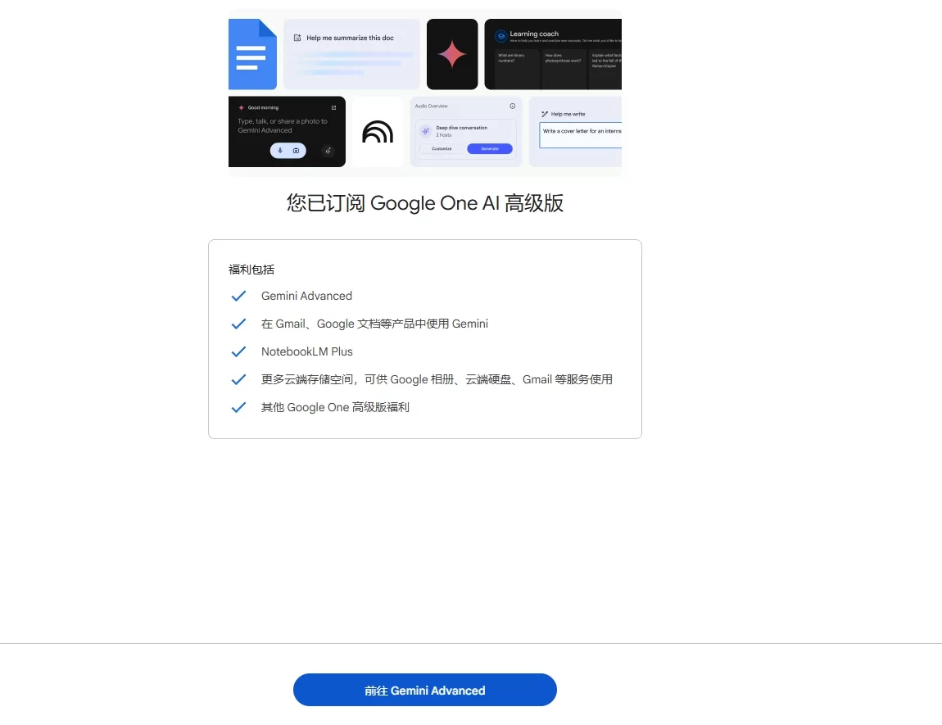Click the sparkle icon beside 'Deep dive conversation'
The height and width of the screenshot is (725, 942).
click(425, 131)
